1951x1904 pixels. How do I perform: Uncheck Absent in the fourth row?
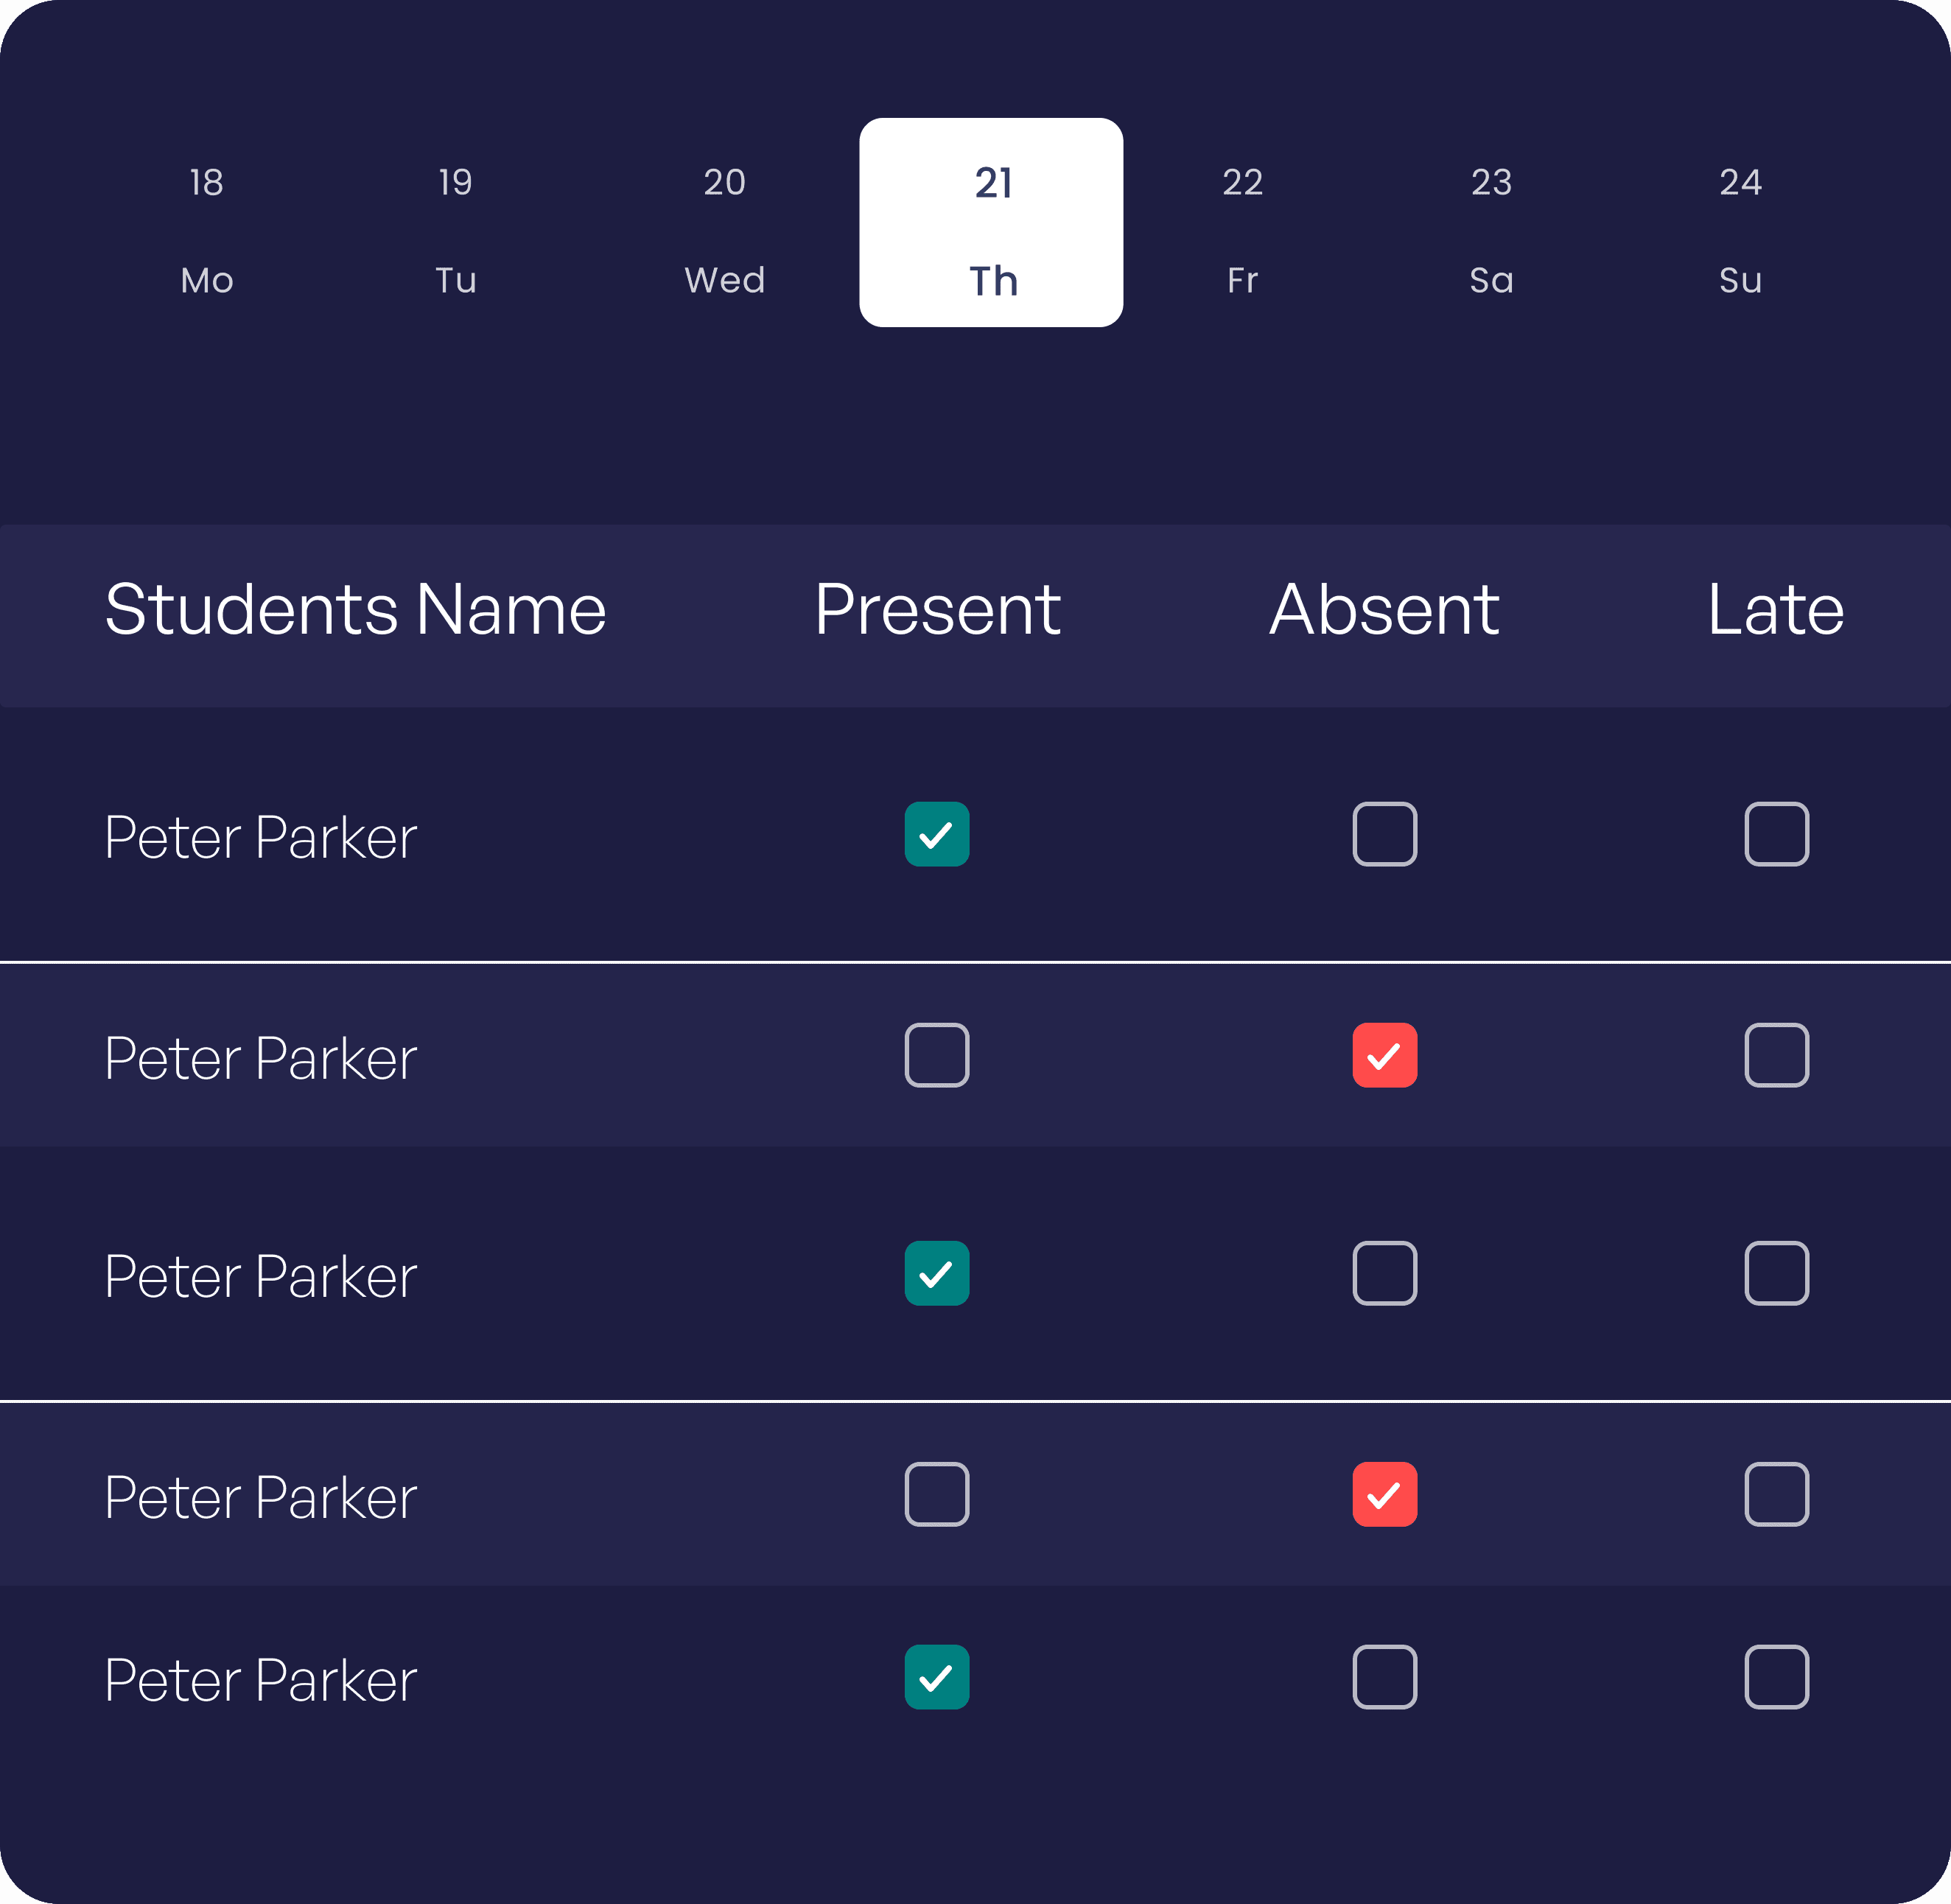pyautogui.click(x=1385, y=1495)
